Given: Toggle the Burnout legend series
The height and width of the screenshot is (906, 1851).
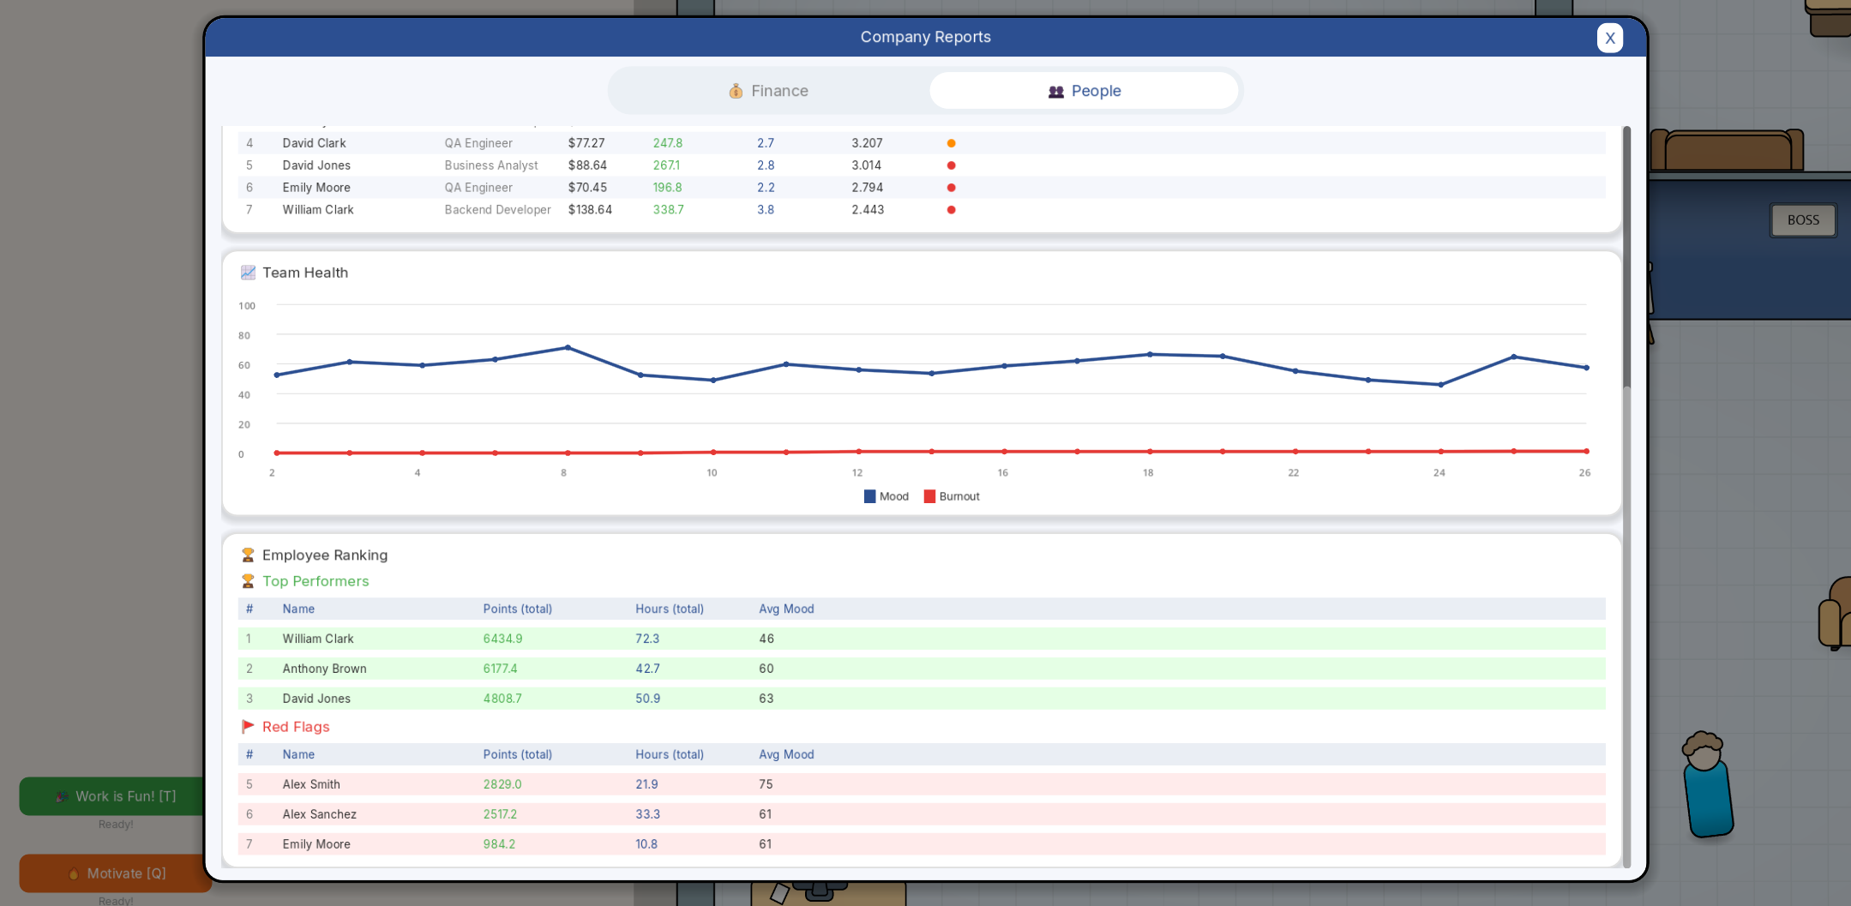Looking at the screenshot, I should (x=952, y=496).
